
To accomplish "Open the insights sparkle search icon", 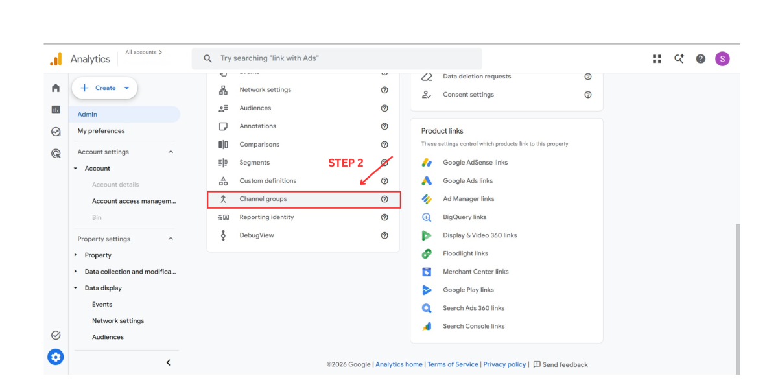I will (679, 58).
